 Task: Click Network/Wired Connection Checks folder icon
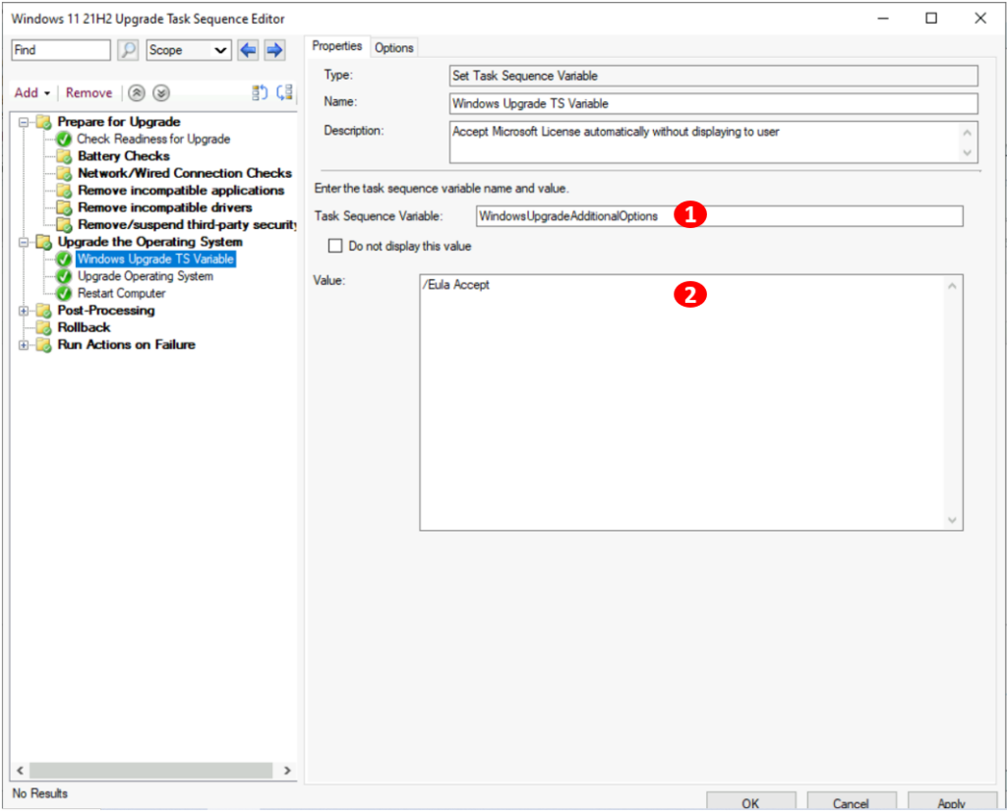point(64,173)
